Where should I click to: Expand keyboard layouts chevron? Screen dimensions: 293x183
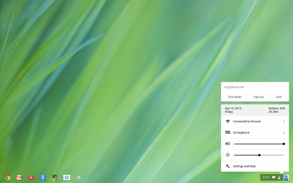pyautogui.click(x=284, y=133)
